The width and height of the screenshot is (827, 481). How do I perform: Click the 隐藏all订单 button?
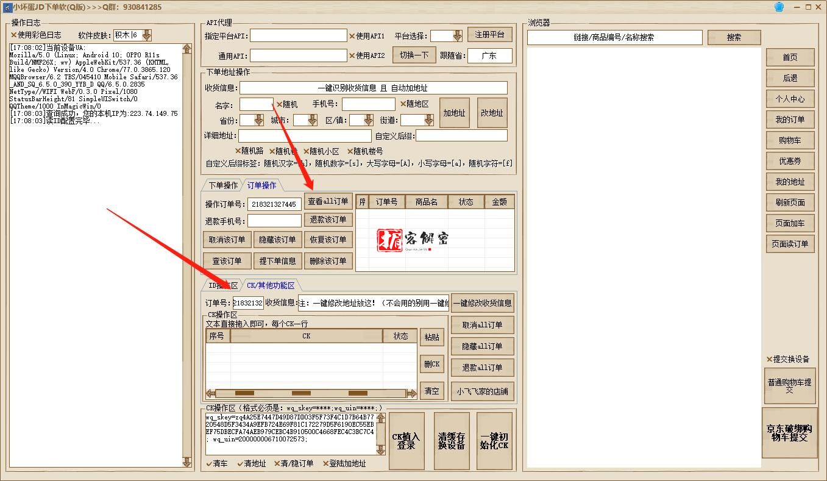[x=482, y=346]
